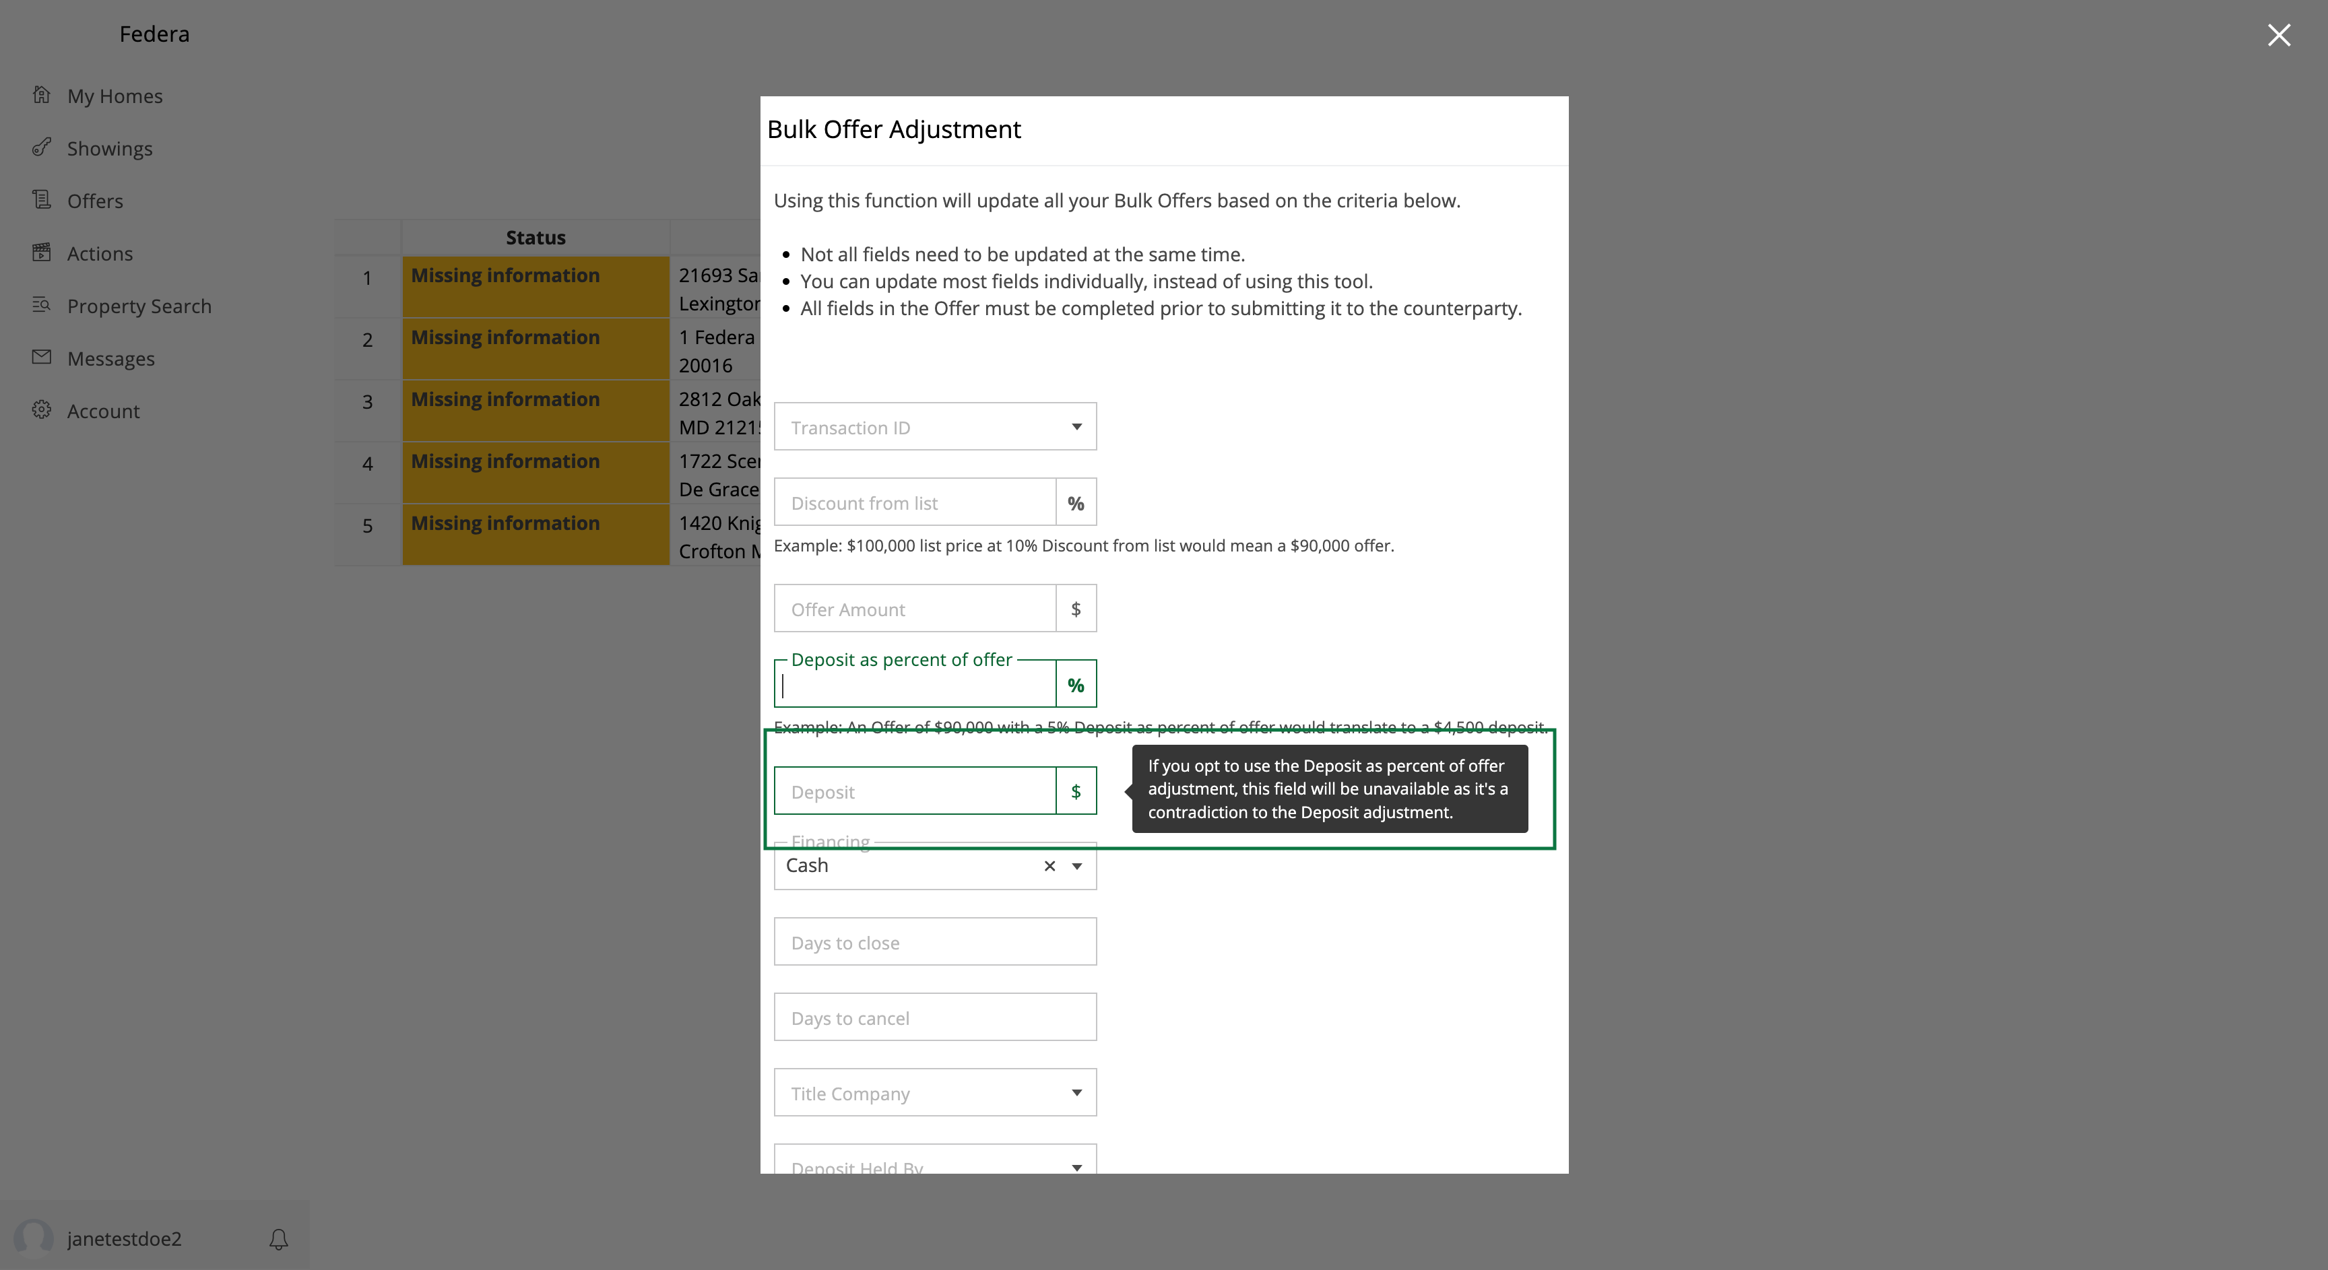Open notifications bell icon

(278, 1239)
